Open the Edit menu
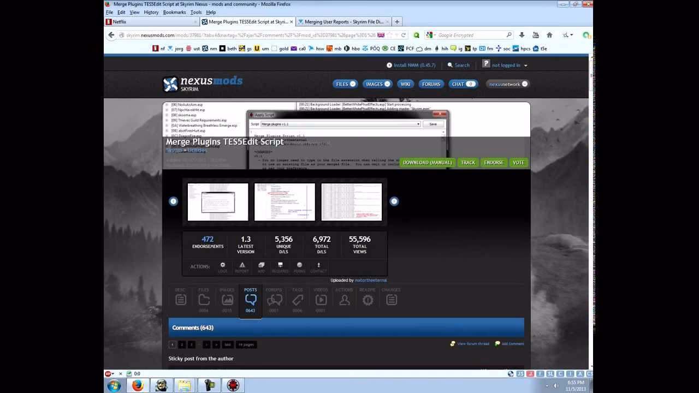The height and width of the screenshot is (393, 699). pyautogui.click(x=121, y=12)
